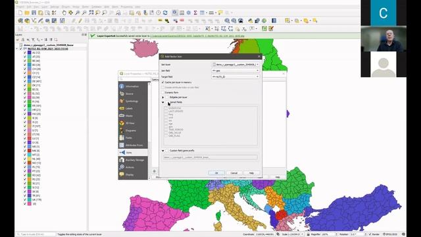
Task: Collapse the NUTS layer tree in Layers
Action: (x=17, y=49)
